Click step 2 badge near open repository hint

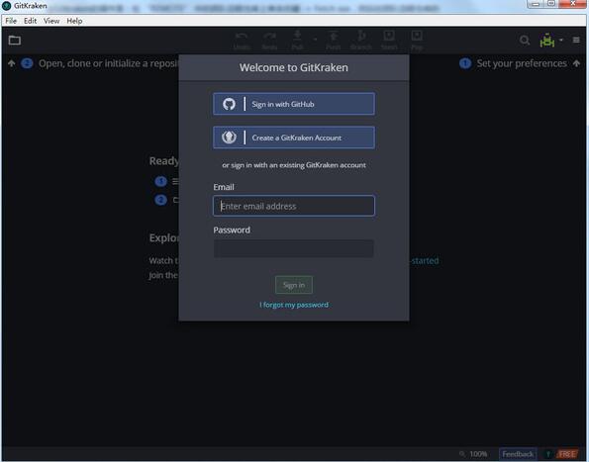click(27, 63)
